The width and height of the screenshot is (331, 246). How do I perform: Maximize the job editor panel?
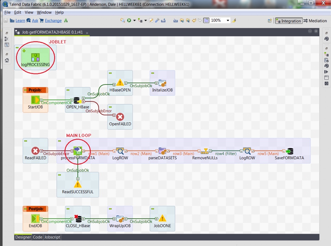(x=316, y=31)
